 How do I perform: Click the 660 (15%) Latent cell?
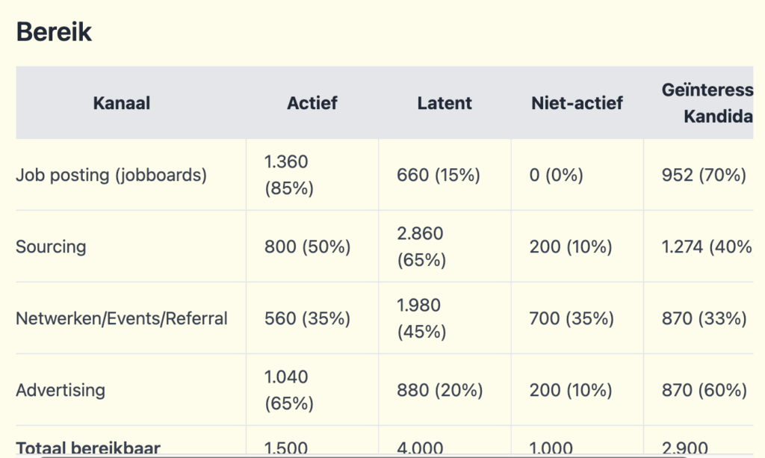pyautogui.click(x=439, y=175)
